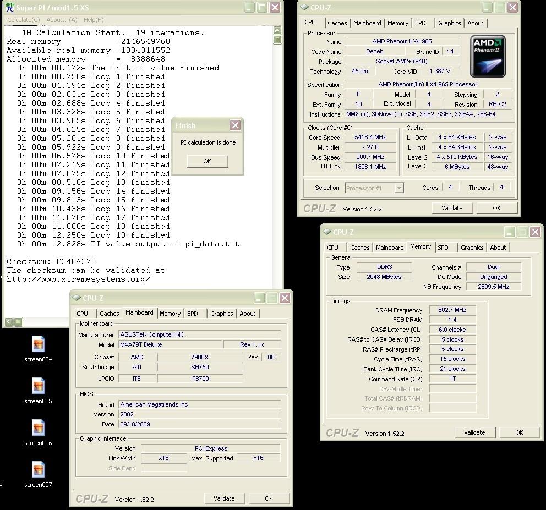Open the CPU tab in CPU-Z Memory window
The height and width of the screenshot is (510, 546).
coord(332,248)
